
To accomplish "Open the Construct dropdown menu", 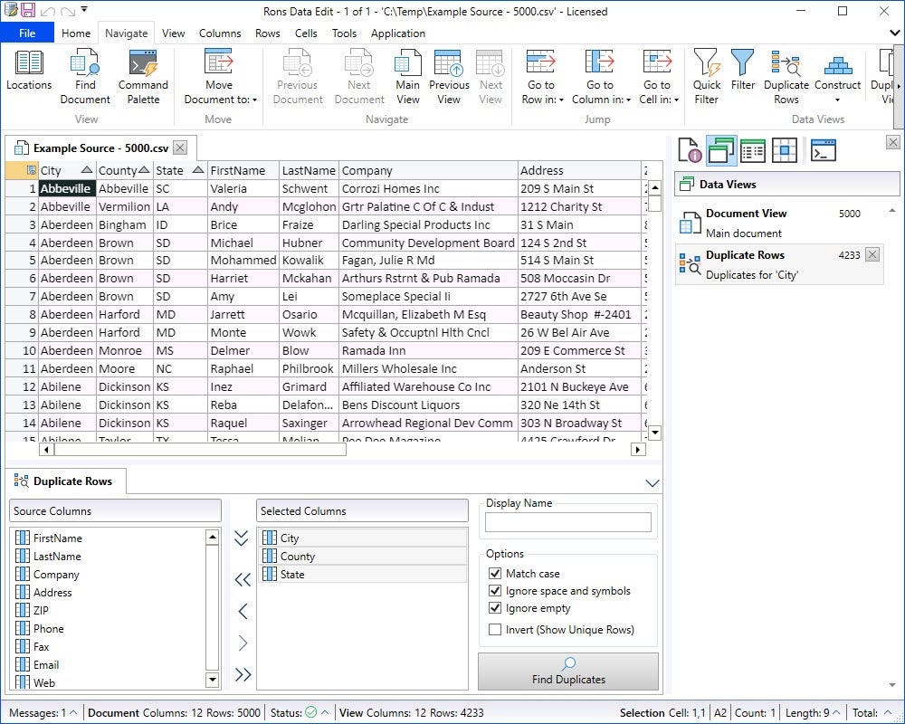I will pyautogui.click(x=837, y=92).
